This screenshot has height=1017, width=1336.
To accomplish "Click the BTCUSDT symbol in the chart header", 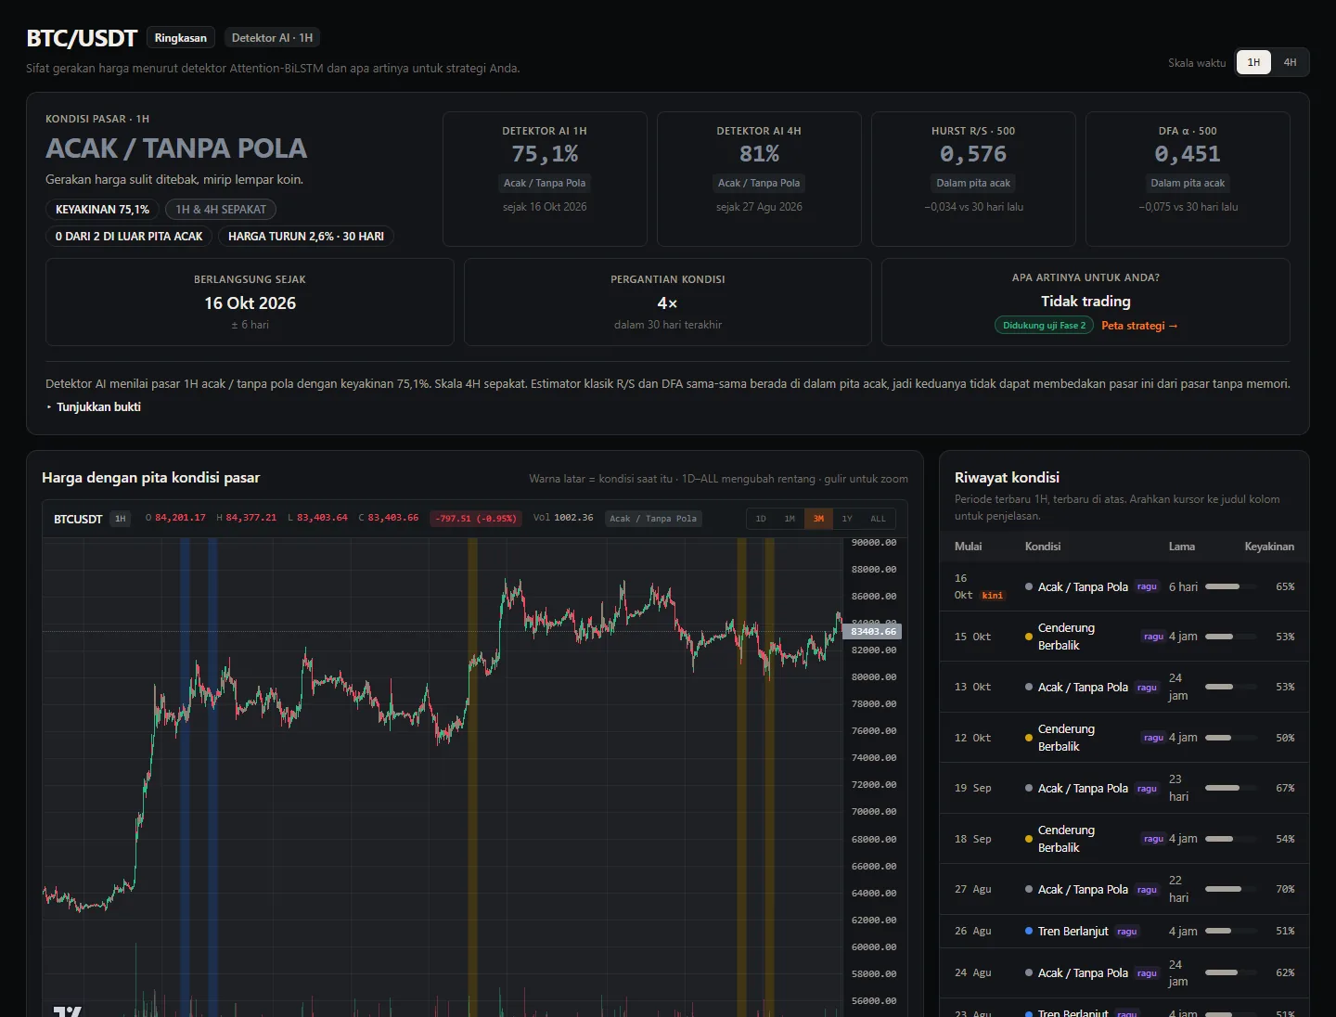I will (x=78, y=519).
